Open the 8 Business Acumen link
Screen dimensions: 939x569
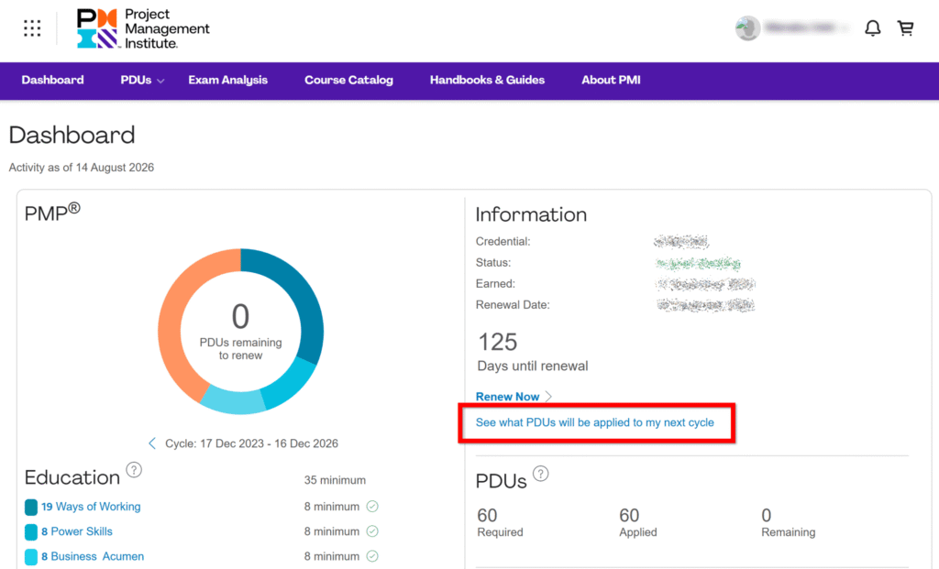click(x=93, y=556)
